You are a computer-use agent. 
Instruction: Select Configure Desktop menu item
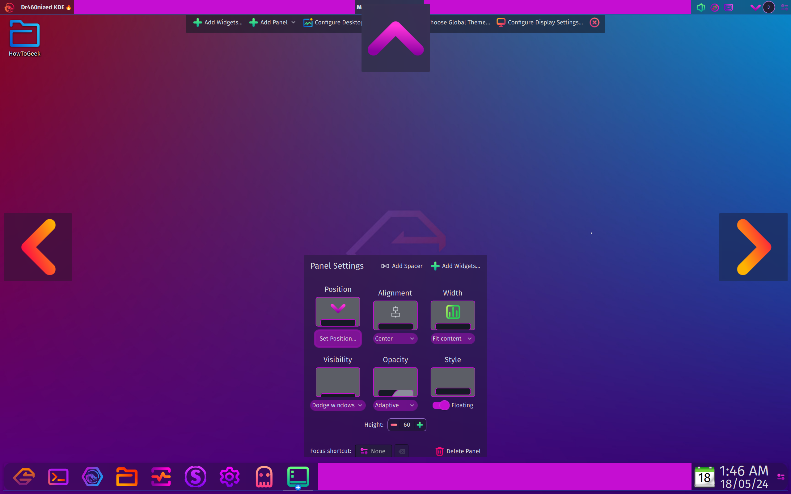(334, 22)
